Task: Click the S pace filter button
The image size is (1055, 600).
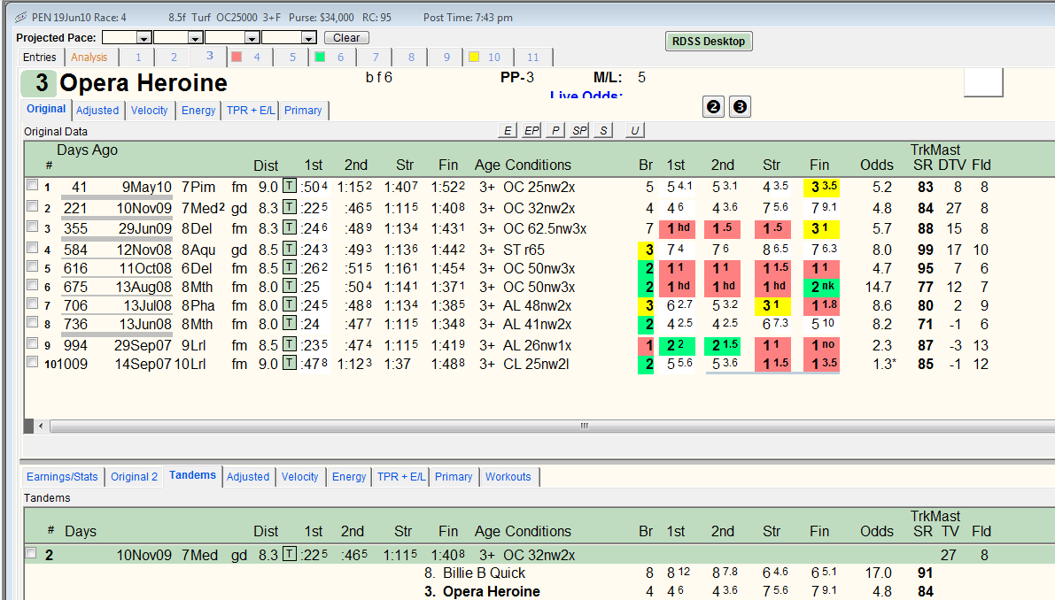Action: (603, 130)
